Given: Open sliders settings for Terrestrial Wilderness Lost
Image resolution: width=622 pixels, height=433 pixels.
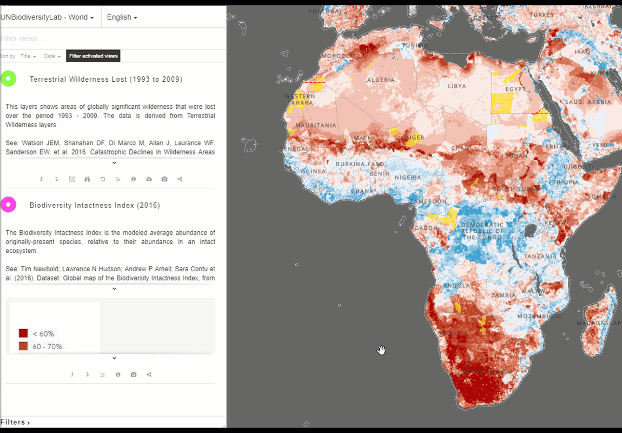Looking at the screenshot, I should (x=118, y=179).
